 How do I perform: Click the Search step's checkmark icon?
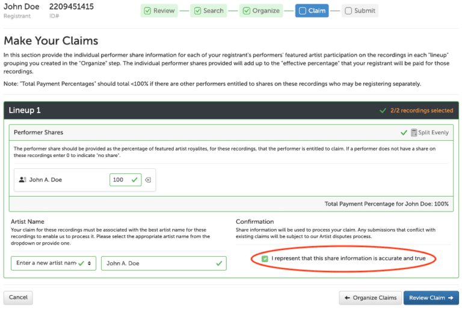pyautogui.click(x=197, y=11)
